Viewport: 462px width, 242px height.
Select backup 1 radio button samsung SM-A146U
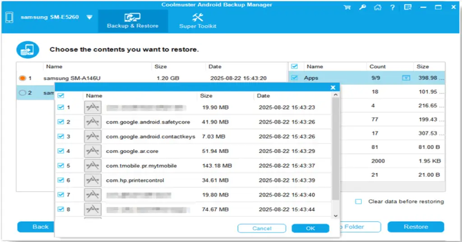point(23,78)
